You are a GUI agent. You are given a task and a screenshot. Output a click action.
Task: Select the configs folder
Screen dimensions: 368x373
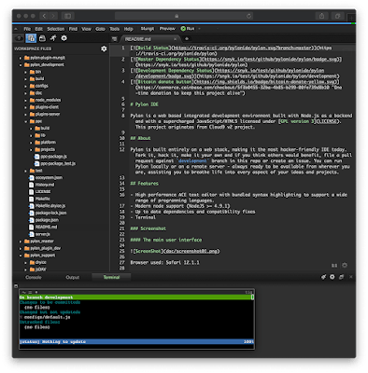point(39,86)
